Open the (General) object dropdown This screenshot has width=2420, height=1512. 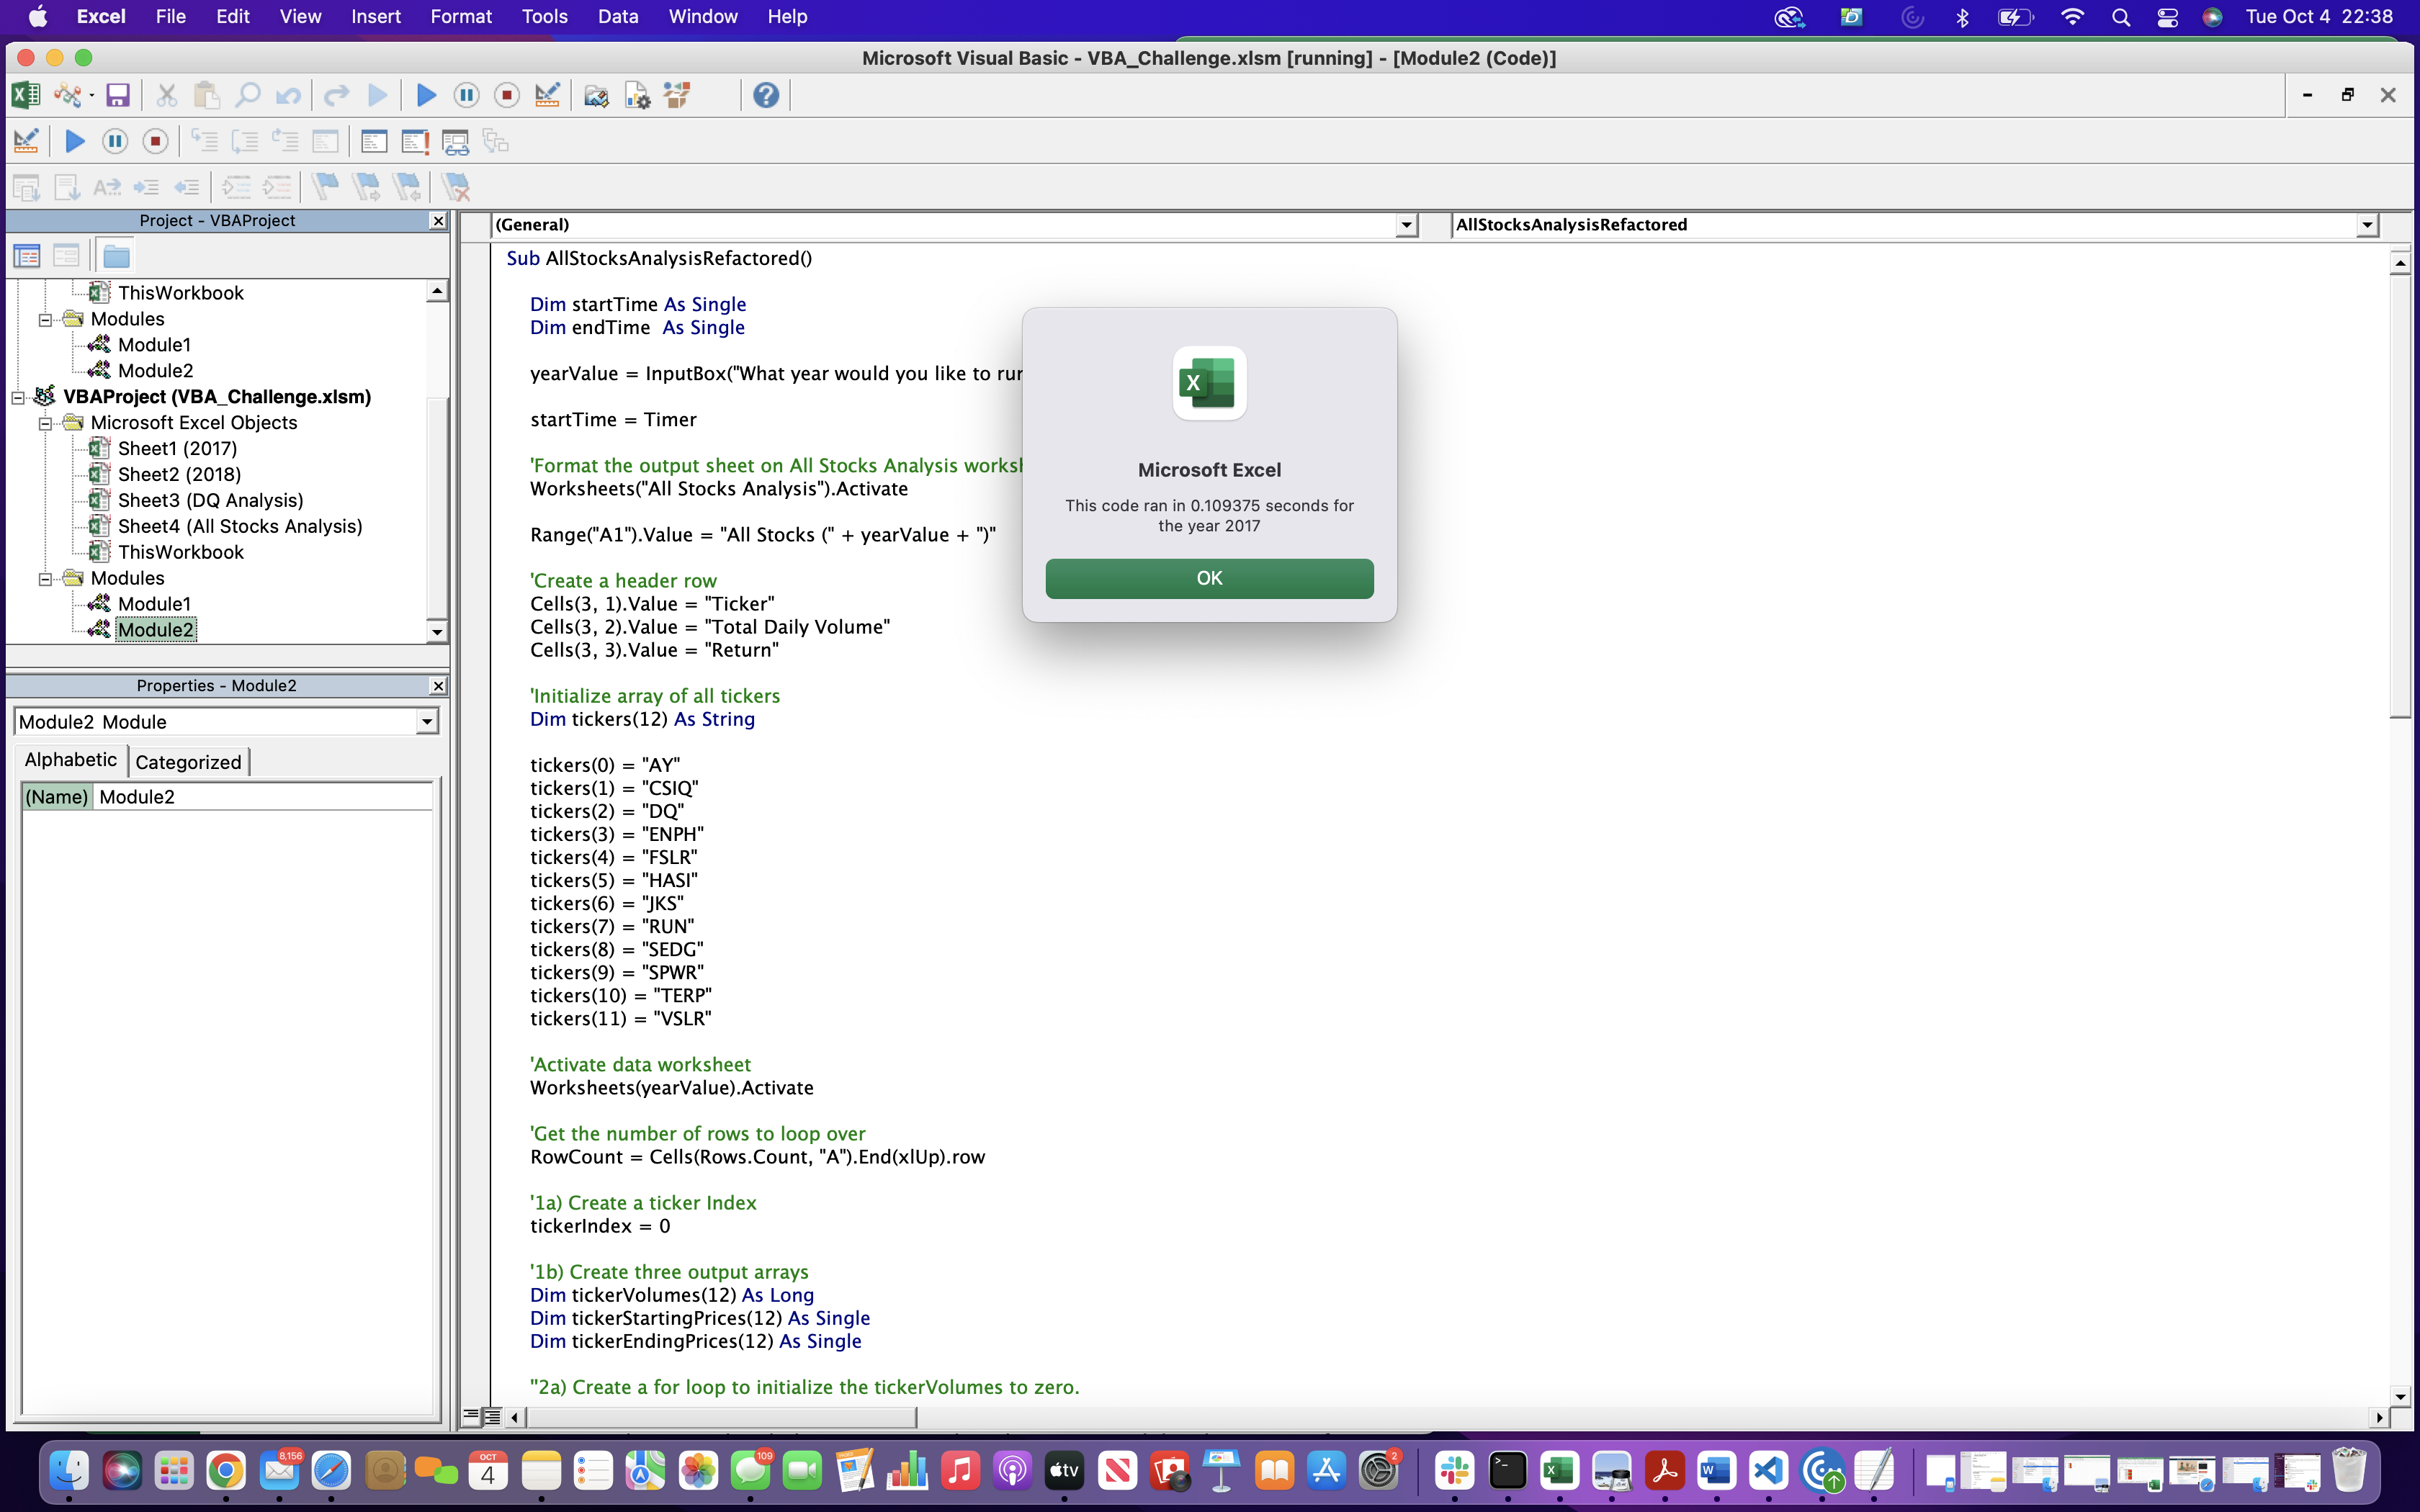tap(1406, 225)
